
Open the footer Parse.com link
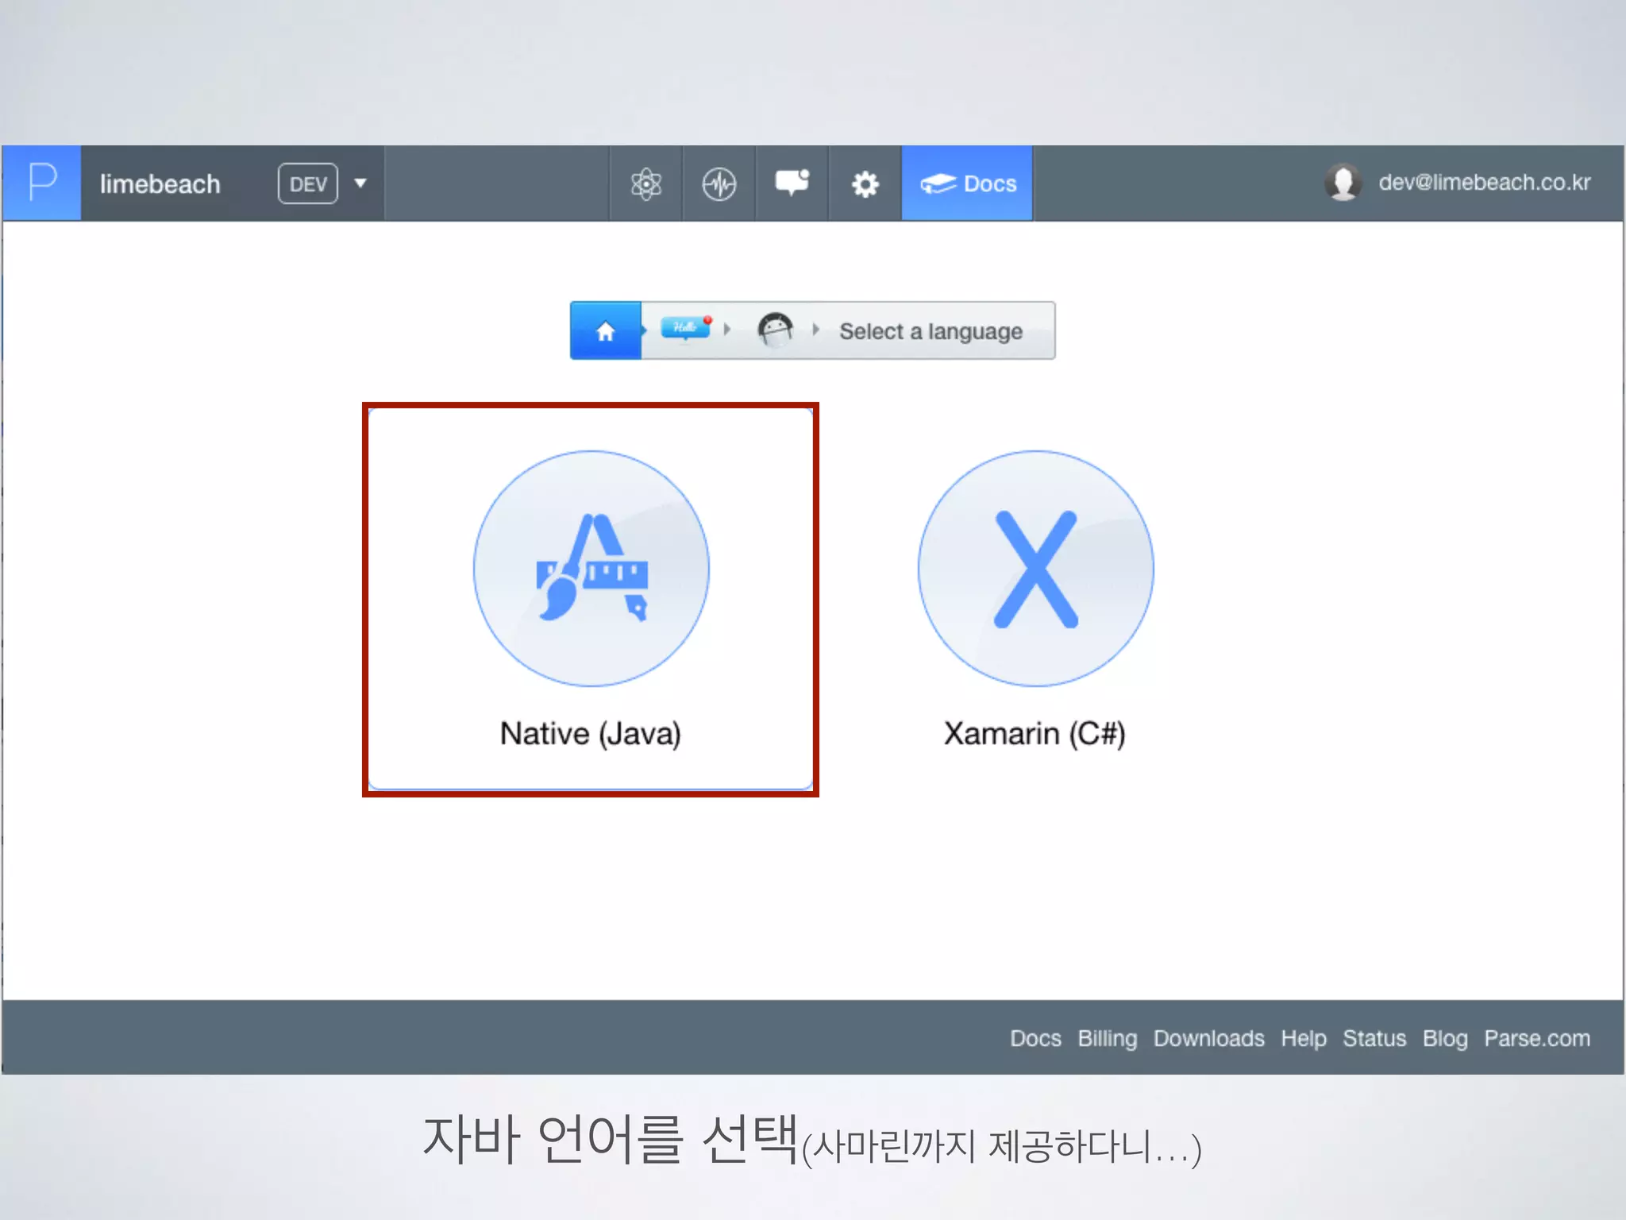(1537, 1038)
